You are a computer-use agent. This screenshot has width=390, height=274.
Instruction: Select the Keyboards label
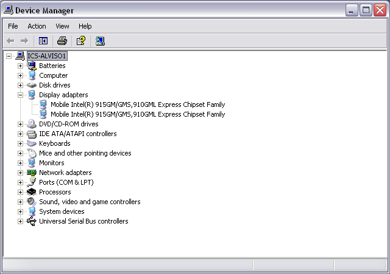(x=55, y=143)
